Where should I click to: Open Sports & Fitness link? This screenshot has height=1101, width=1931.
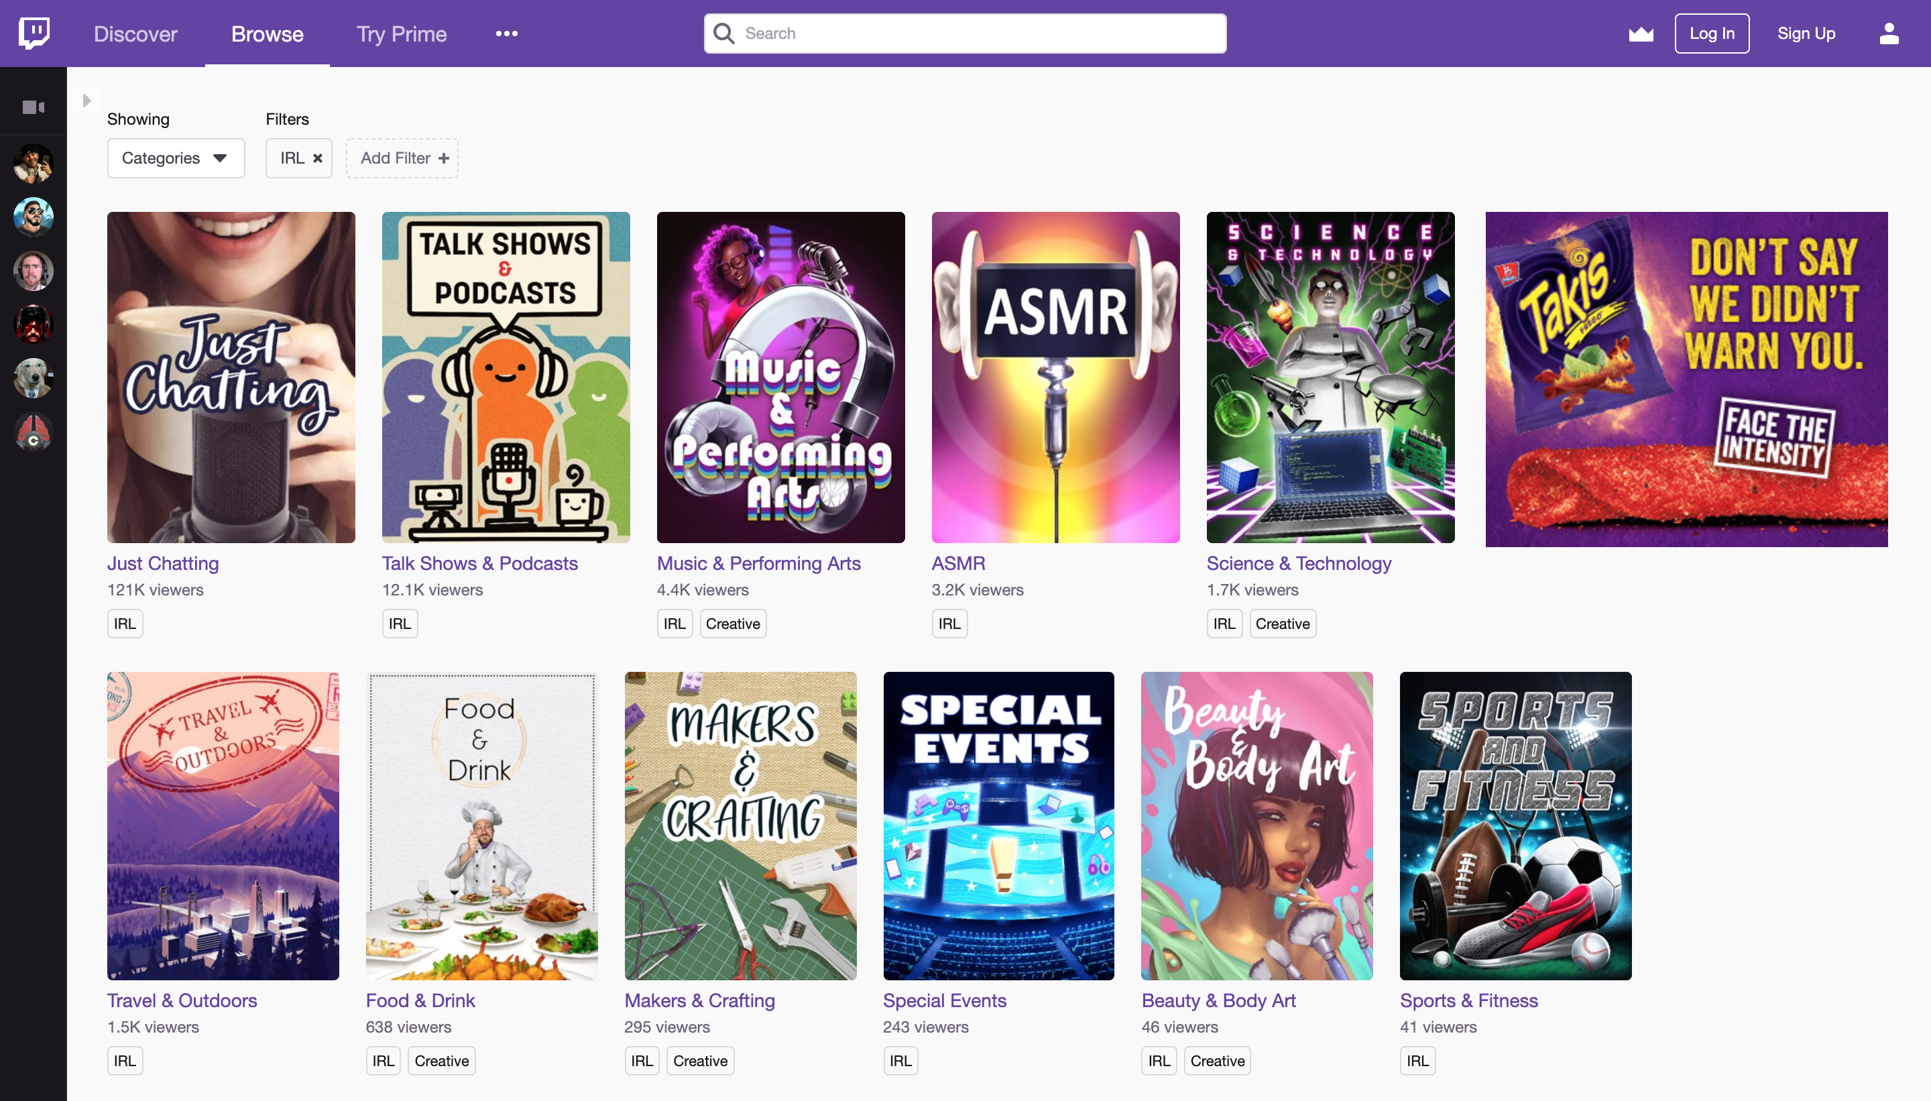coord(1468,1000)
